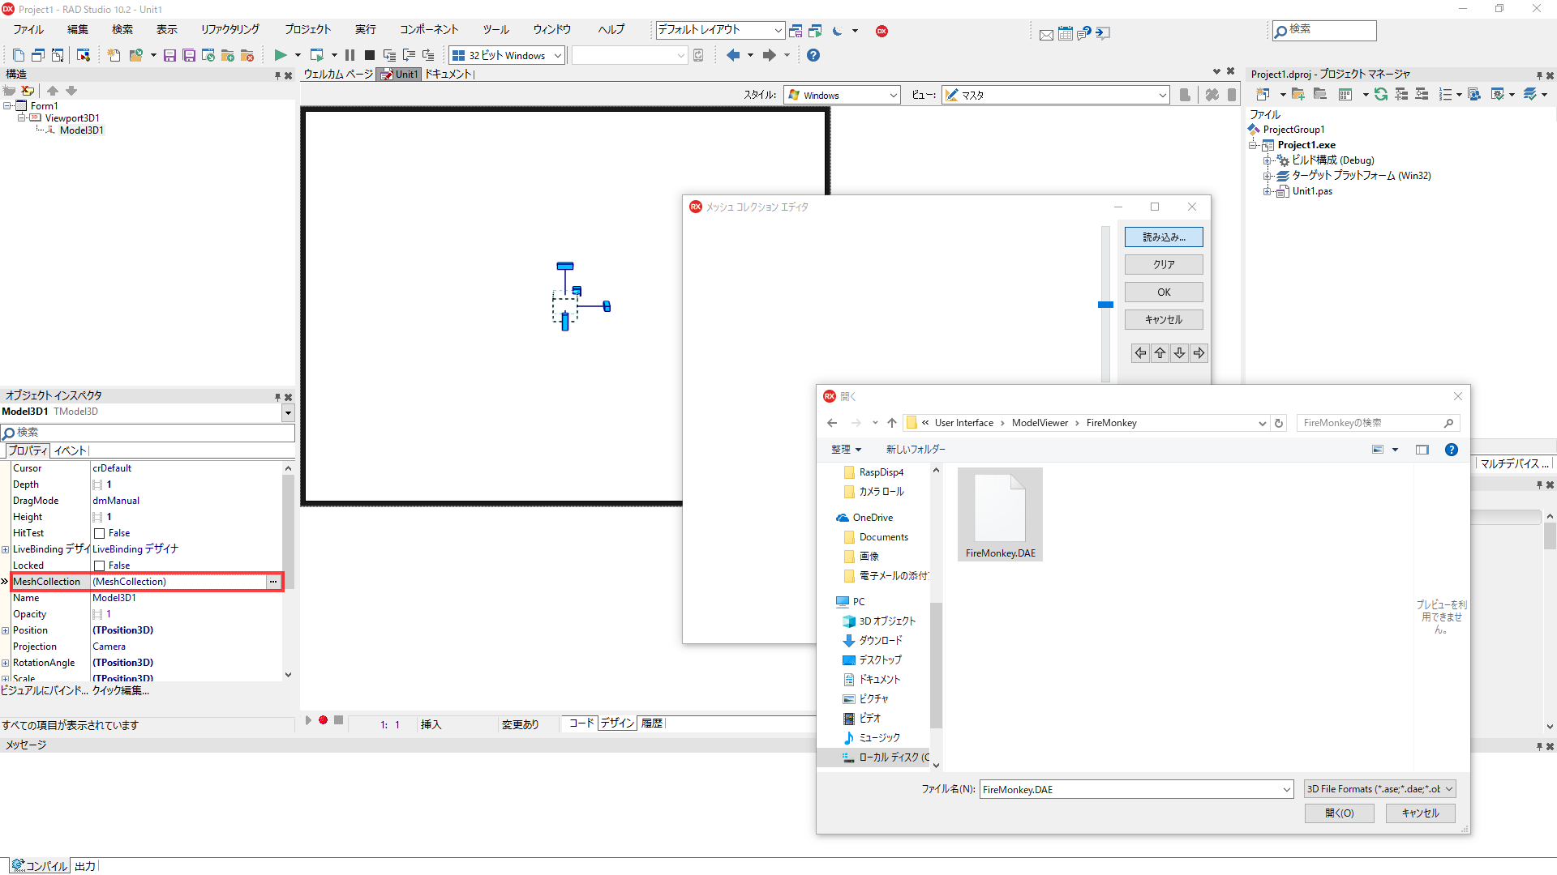Click the New Items icon in the toolbar

(x=113, y=55)
